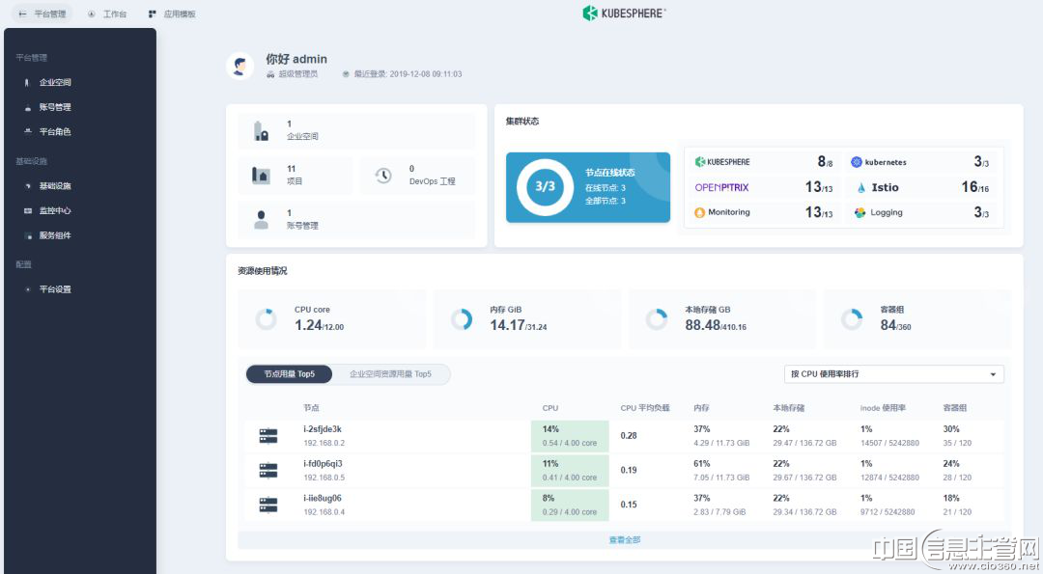Click the 项目 count of 11 card
The image size is (1043, 574).
pos(296,176)
